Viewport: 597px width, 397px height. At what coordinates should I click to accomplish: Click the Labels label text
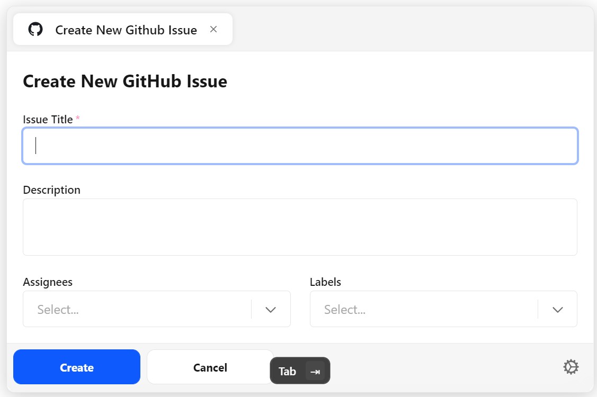(x=325, y=282)
